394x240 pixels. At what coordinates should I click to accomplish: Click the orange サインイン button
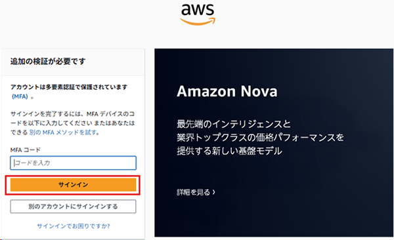tap(73, 185)
